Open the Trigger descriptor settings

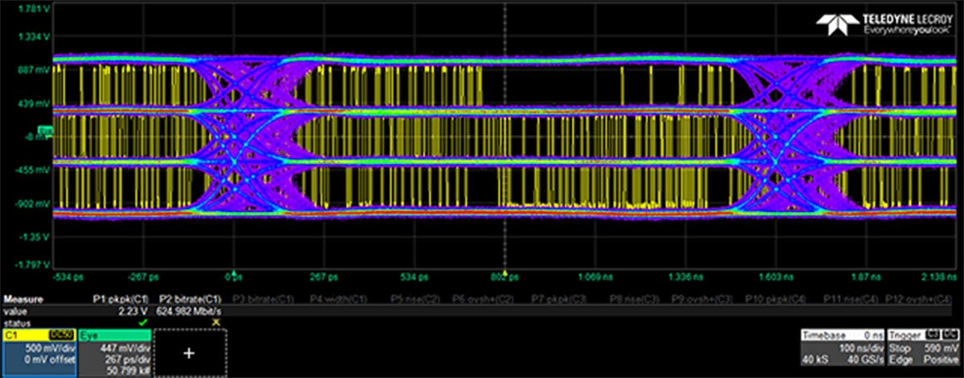tap(924, 352)
